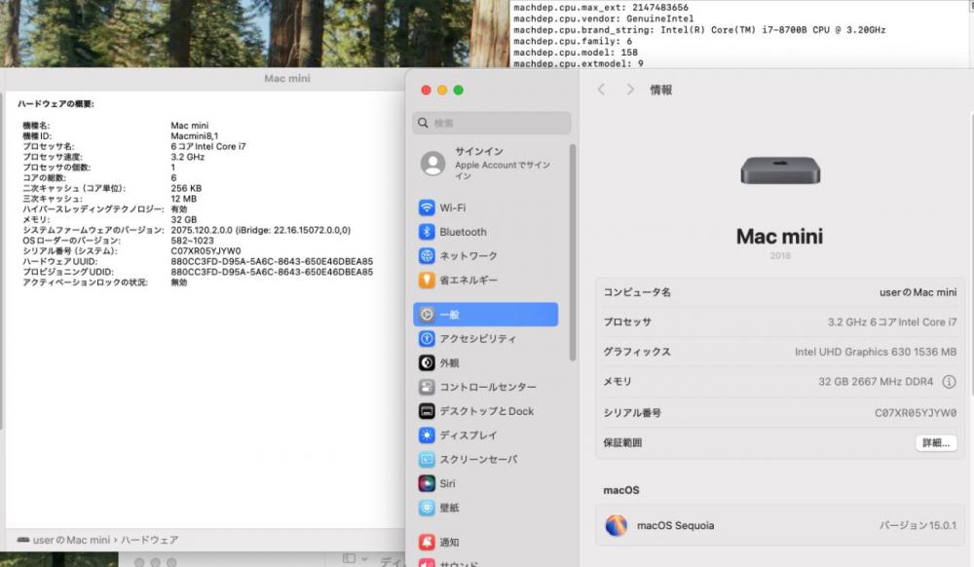Click 'machdep.cpu.vendor: GenuineIntel' line
Image resolution: width=974 pixels, height=567 pixels.
coord(603,19)
